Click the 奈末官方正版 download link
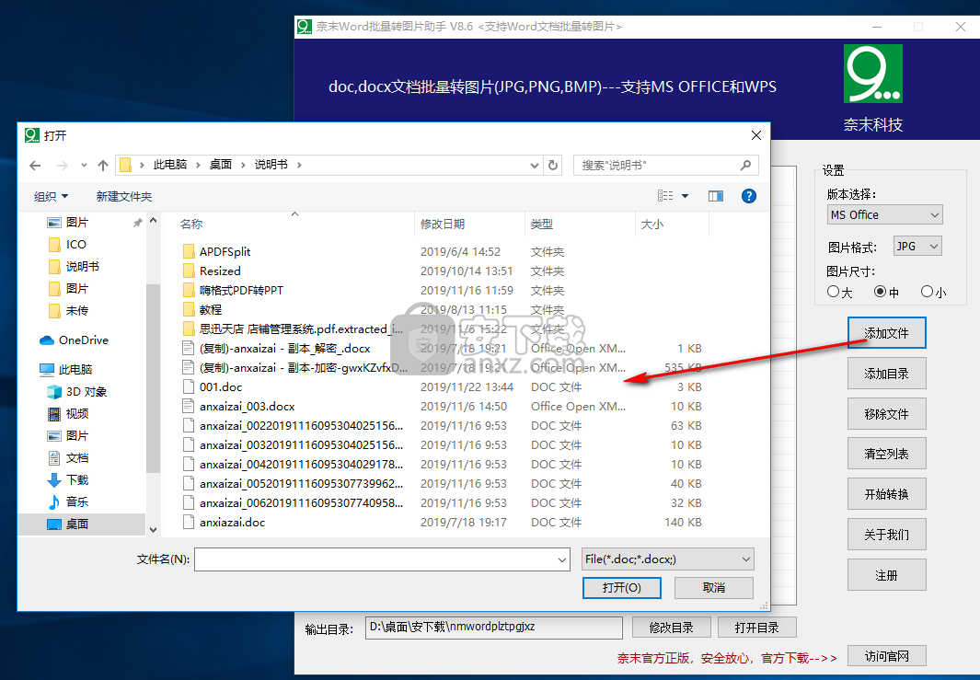Viewport: 980px width, 680px height. tap(728, 658)
